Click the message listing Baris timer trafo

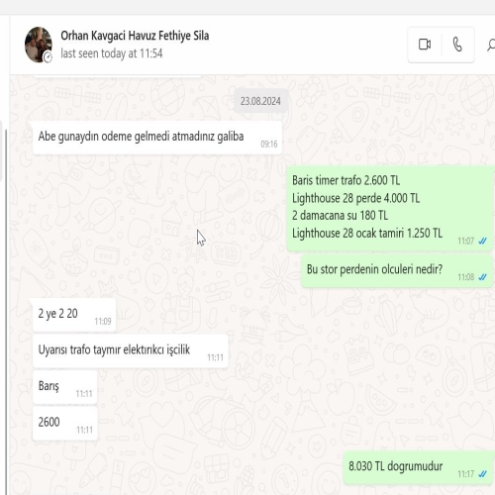click(389, 208)
